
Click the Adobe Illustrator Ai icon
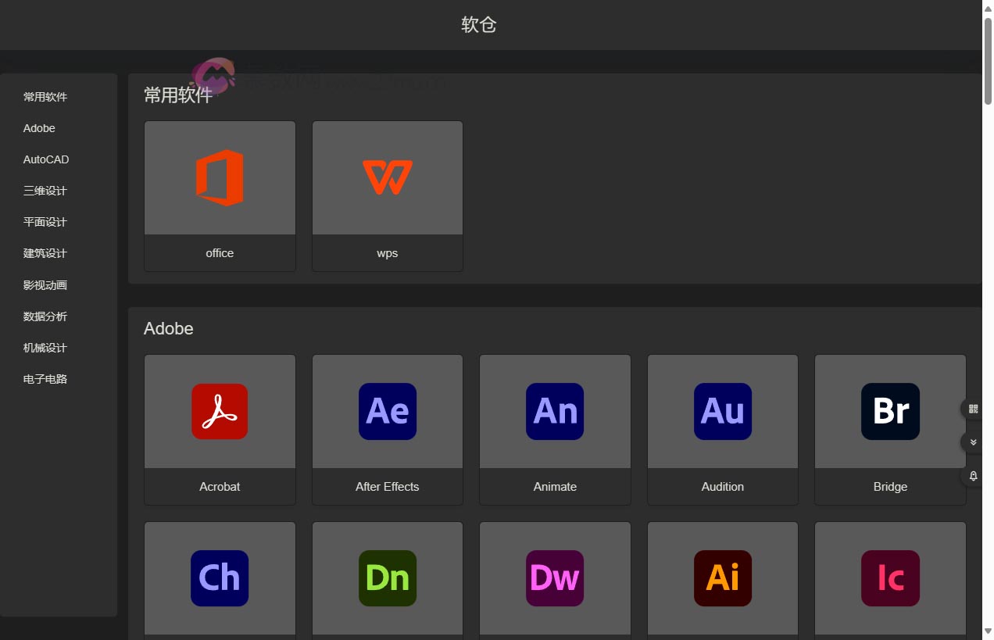tap(723, 578)
